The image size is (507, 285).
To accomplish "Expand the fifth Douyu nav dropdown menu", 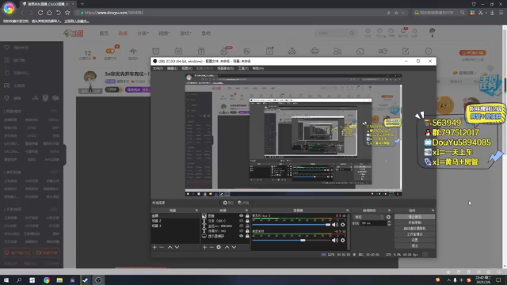I will (x=185, y=33).
